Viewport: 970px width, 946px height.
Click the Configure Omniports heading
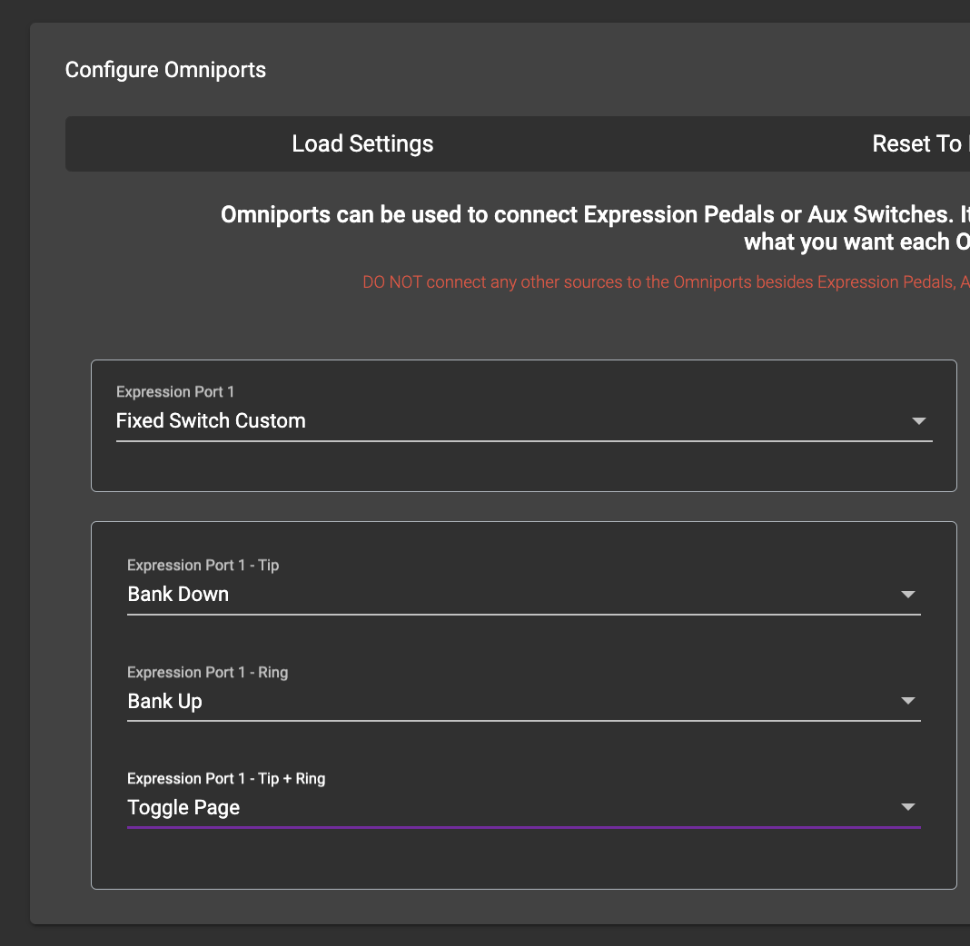coord(165,70)
